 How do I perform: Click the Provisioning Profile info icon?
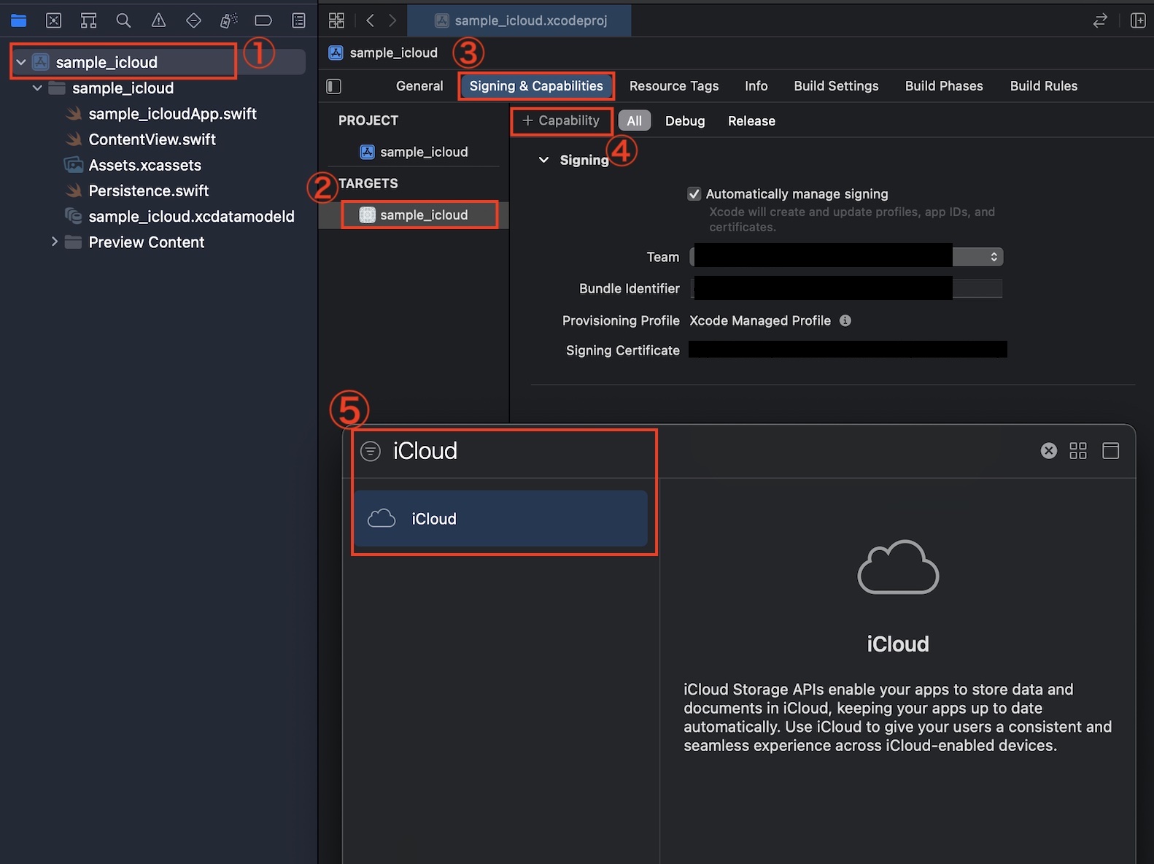pyautogui.click(x=845, y=320)
